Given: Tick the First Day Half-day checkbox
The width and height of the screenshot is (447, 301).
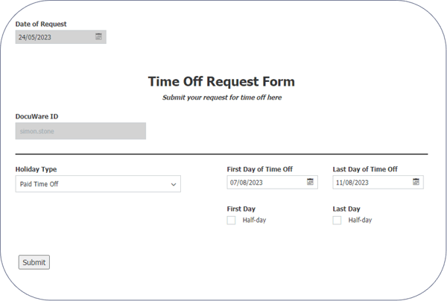Looking at the screenshot, I should click(232, 220).
